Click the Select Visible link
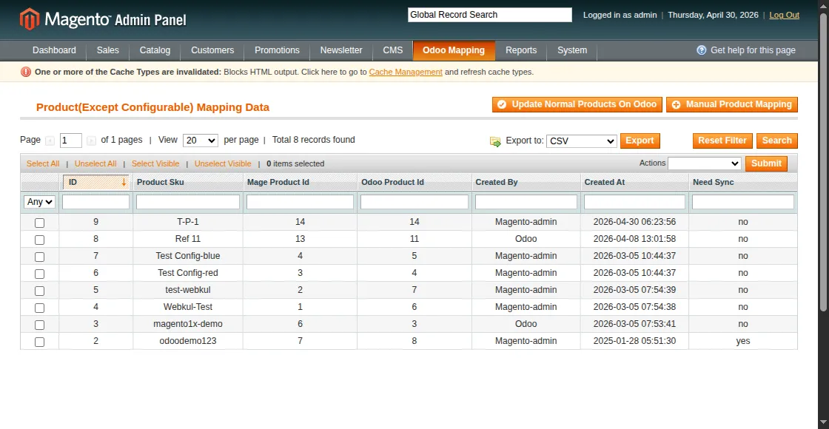Screen dimensions: 829x429 [155, 163]
